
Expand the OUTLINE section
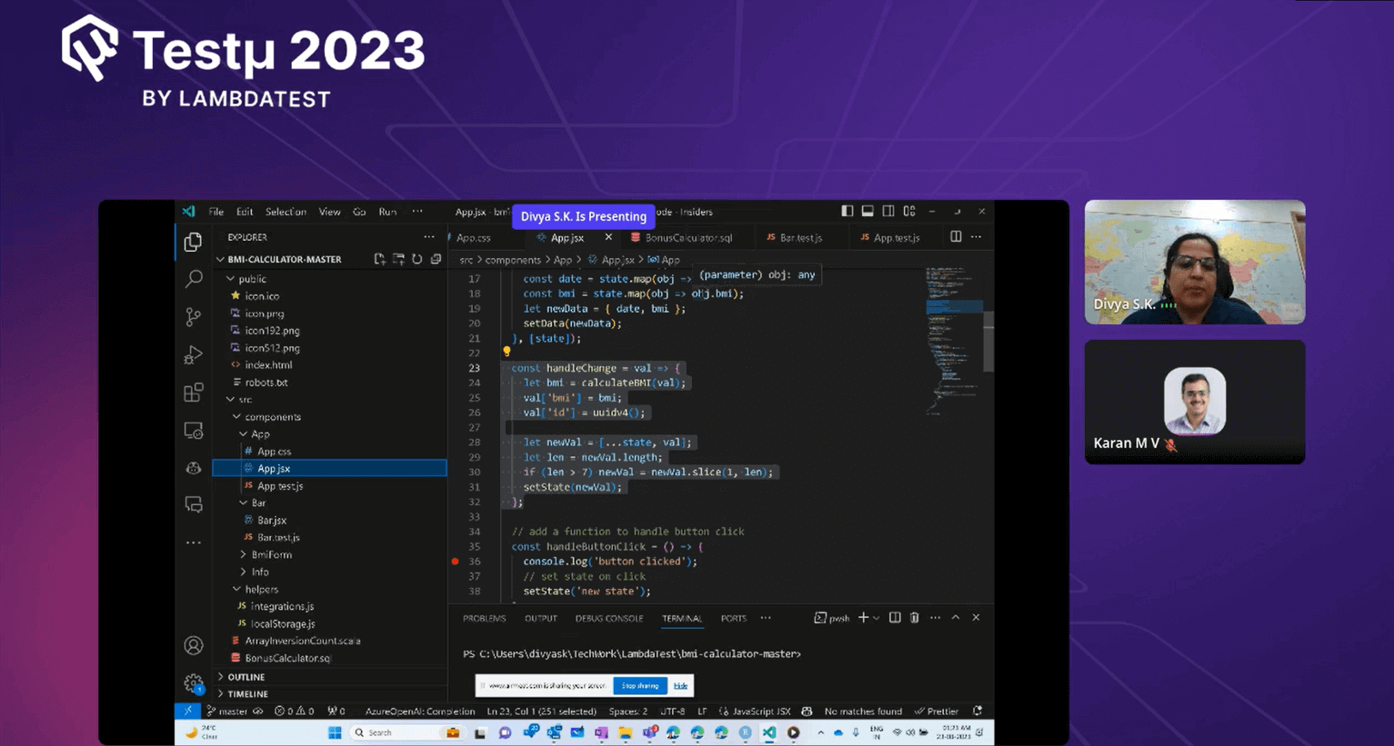[x=242, y=676]
